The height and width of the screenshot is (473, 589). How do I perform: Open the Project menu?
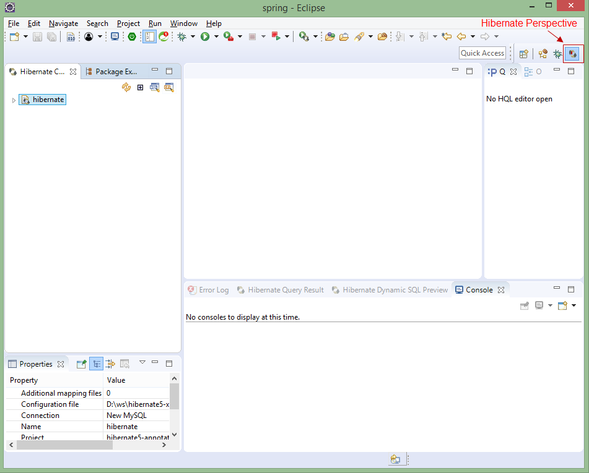128,23
